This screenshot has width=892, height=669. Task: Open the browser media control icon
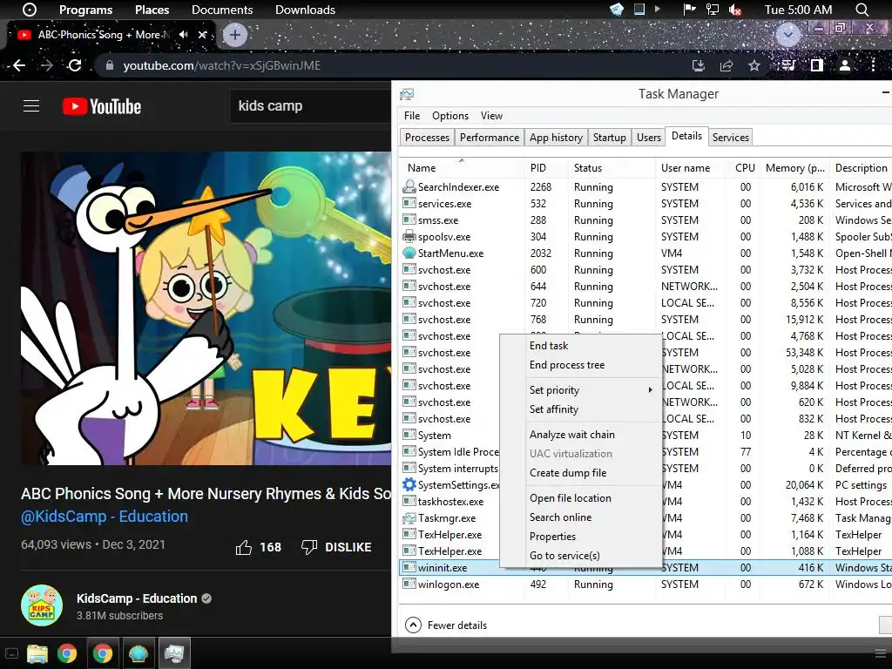[x=787, y=65]
